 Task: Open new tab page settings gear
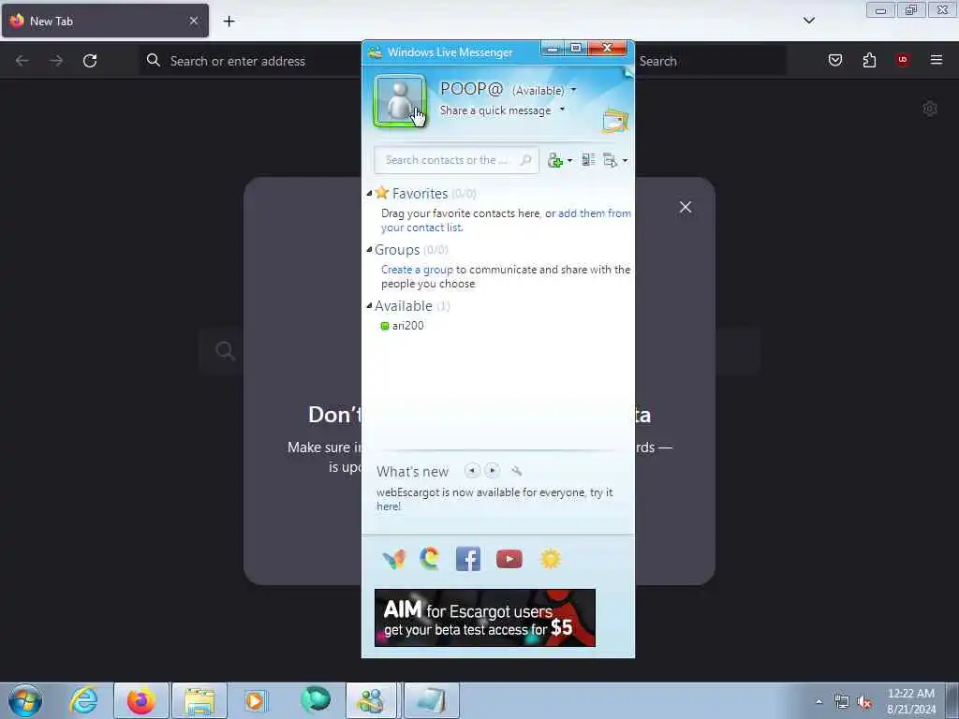[930, 109]
